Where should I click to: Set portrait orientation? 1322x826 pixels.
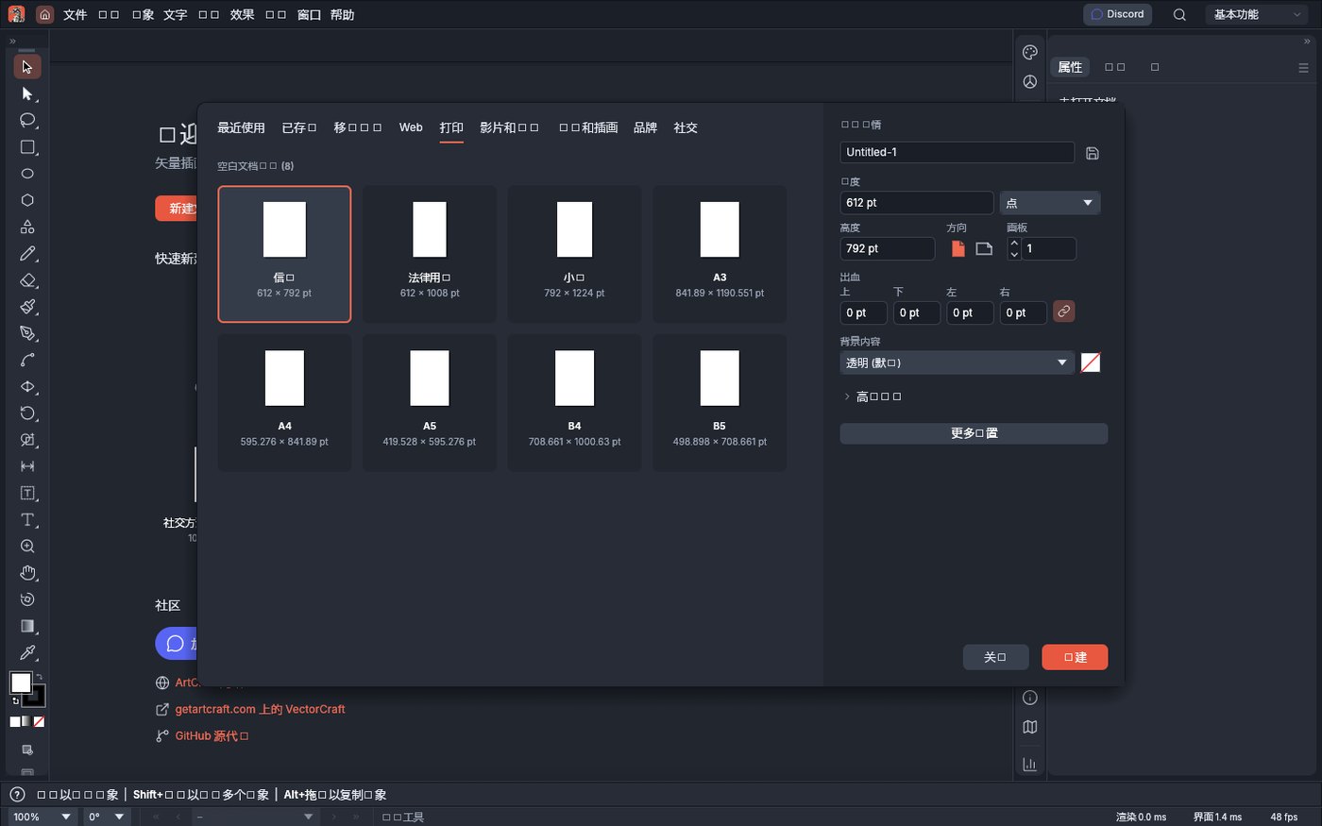pyautogui.click(x=958, y=248)
